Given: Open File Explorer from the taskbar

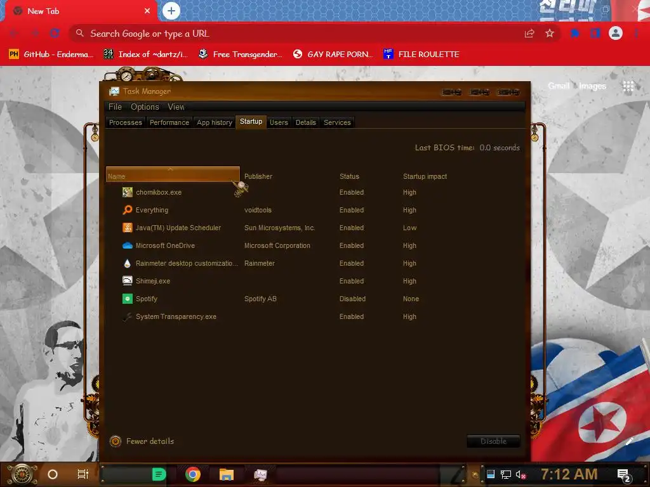Looking at the screenshot, I should click(227, 474).
